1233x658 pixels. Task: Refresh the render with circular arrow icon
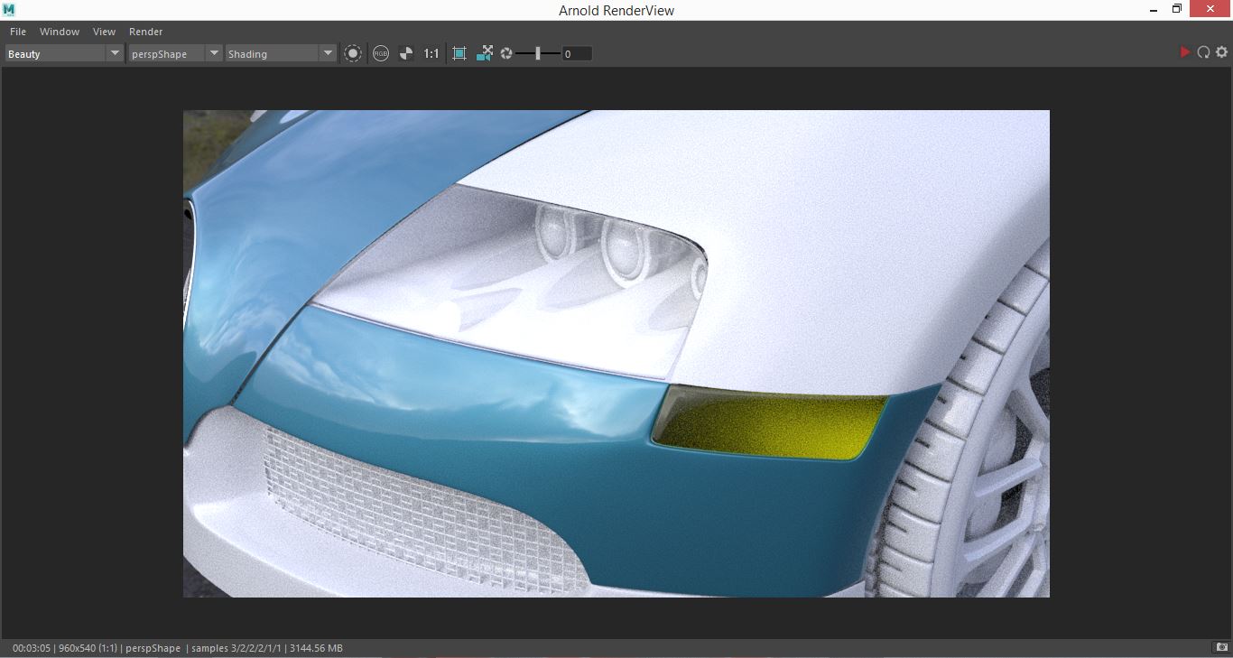tap(1203, 52)
